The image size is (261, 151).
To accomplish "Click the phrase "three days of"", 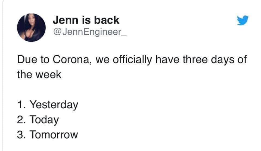I will click(x=215, y=59).
